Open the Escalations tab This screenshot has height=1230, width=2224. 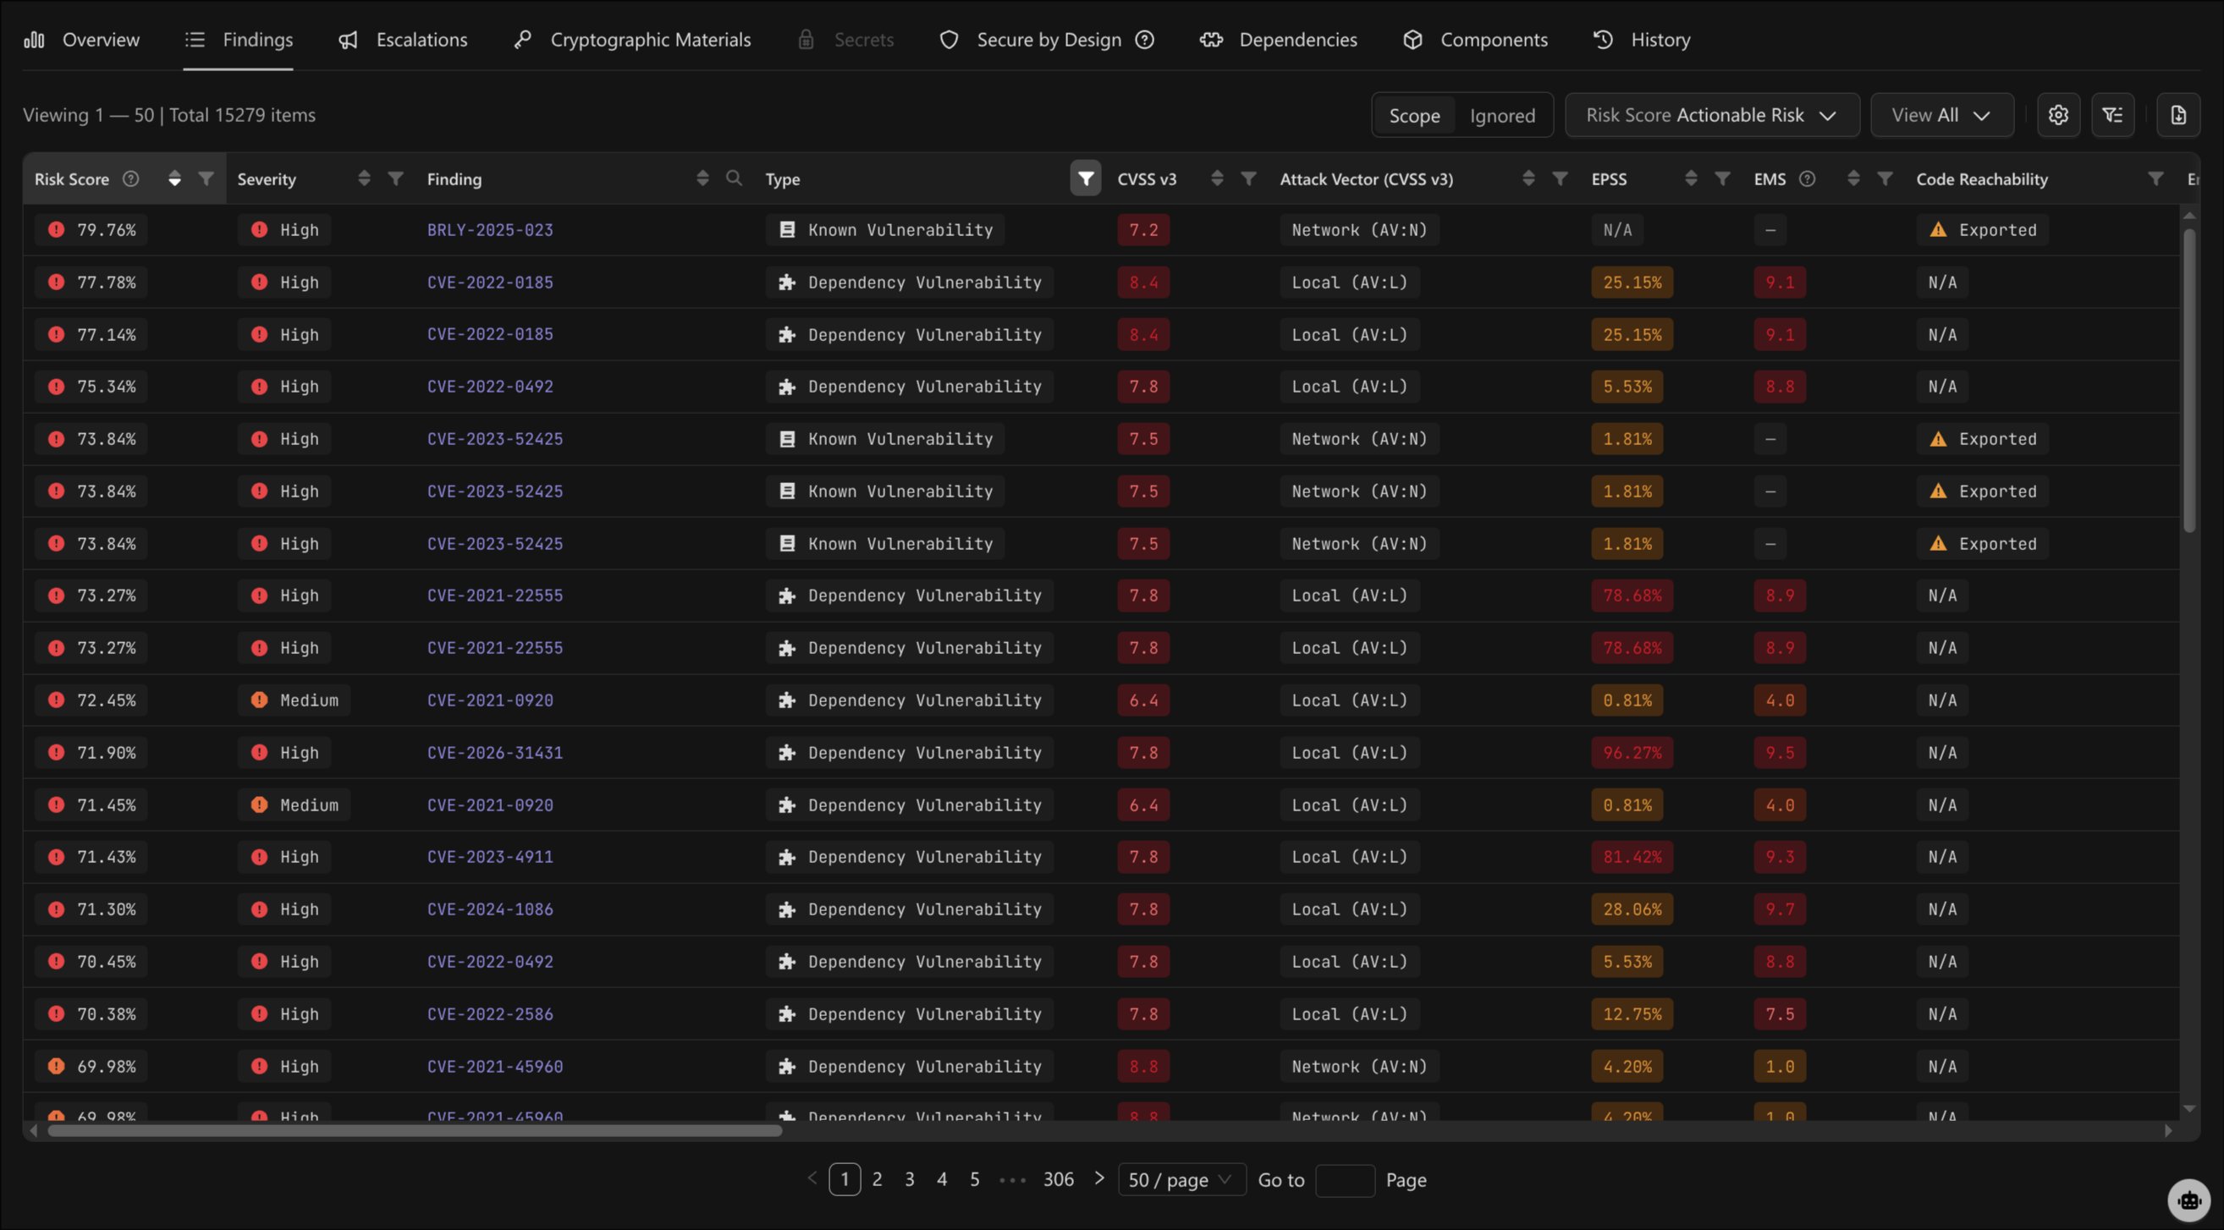[402, 40]
